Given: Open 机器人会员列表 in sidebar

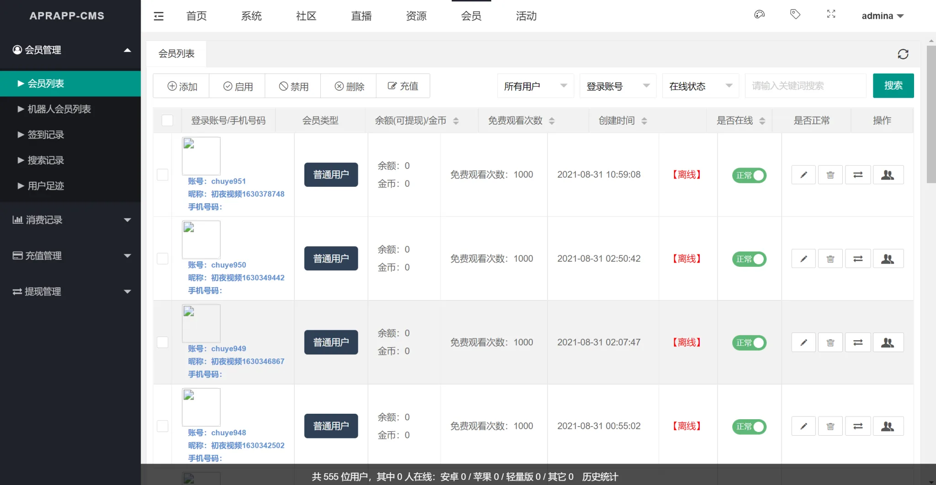Looking at the screenshot, I should (59, 109).
